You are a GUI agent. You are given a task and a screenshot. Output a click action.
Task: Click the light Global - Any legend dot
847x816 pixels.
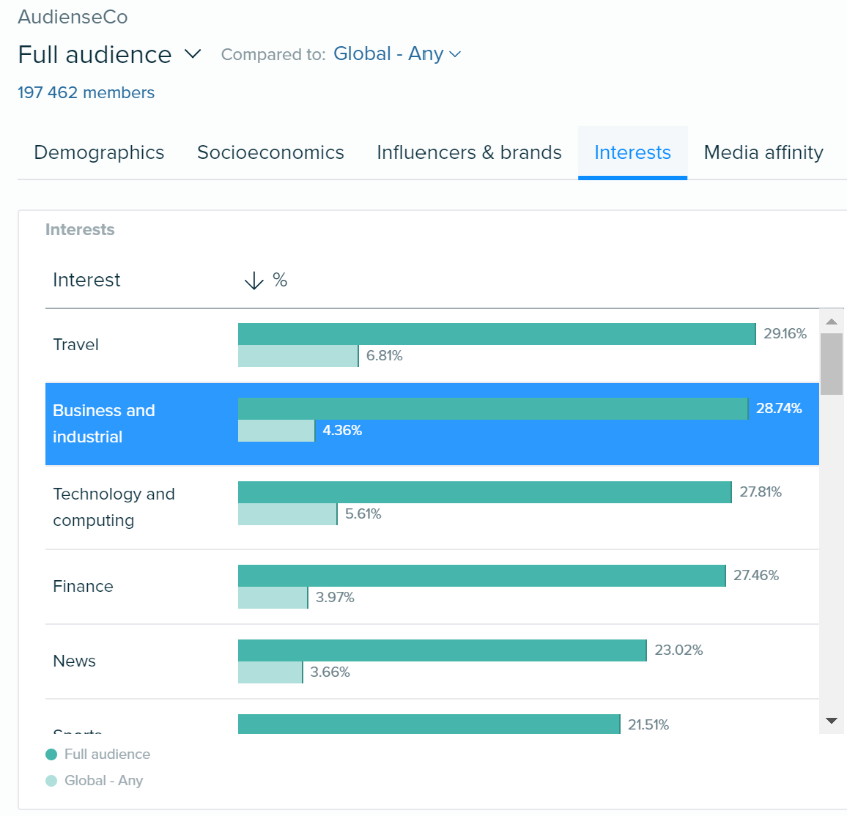tap(51, 781)
